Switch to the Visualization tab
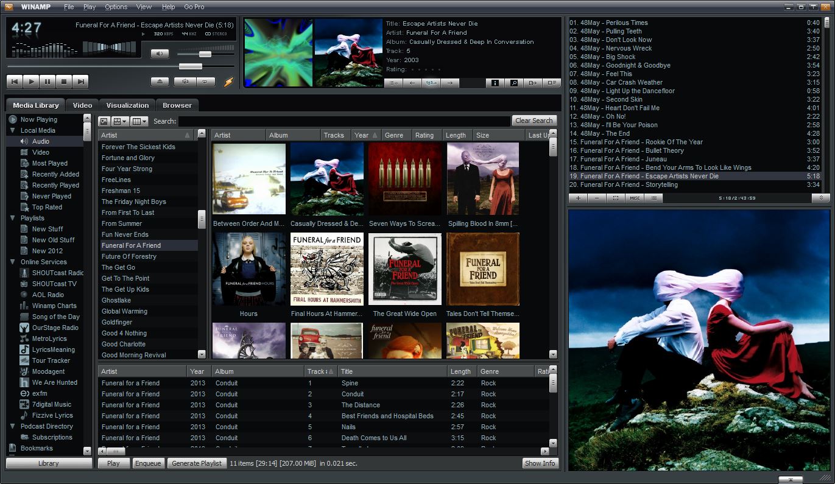Viewport: 835px width, 484px height. click(127, 105)
